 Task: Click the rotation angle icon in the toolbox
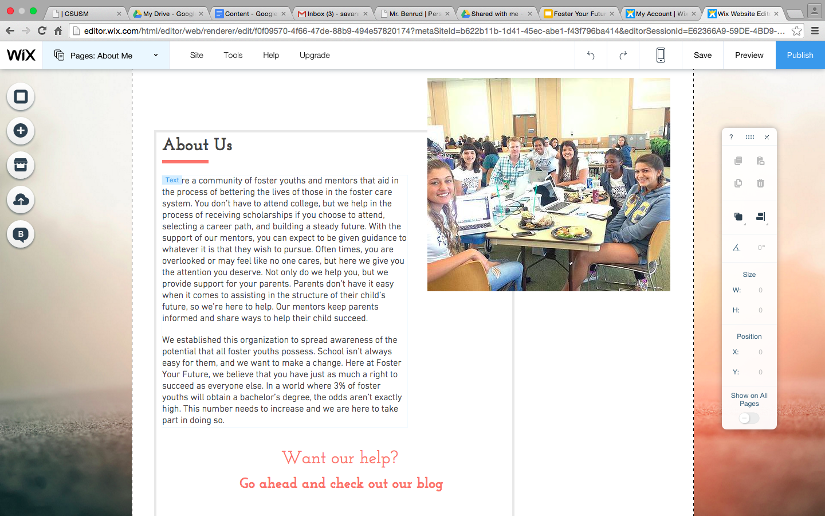[x=736, y=248]
